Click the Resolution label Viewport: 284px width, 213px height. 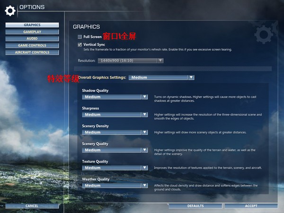coord(87,61)
